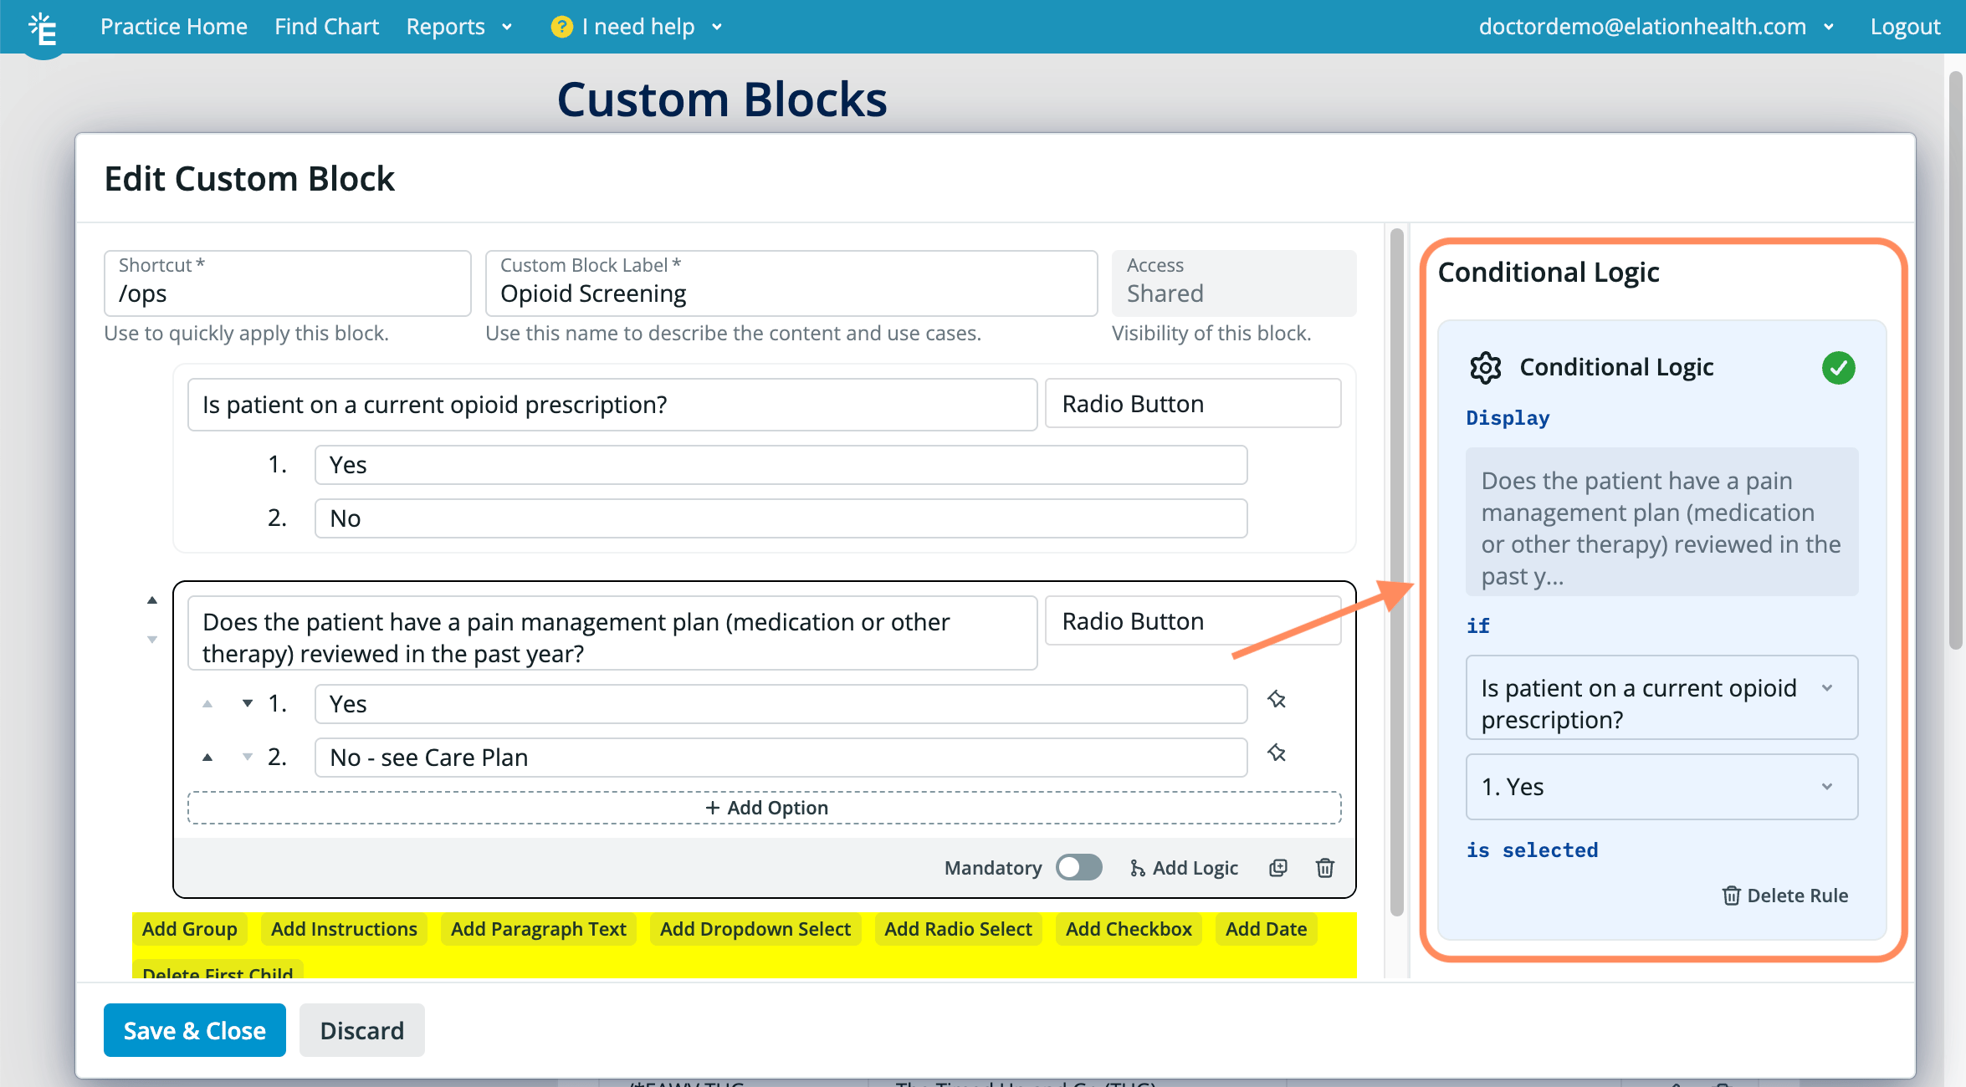Open the 1. Yes answer dropdown
The width and height of the screenshot is (1966, 1087).
pos(1661,787)
